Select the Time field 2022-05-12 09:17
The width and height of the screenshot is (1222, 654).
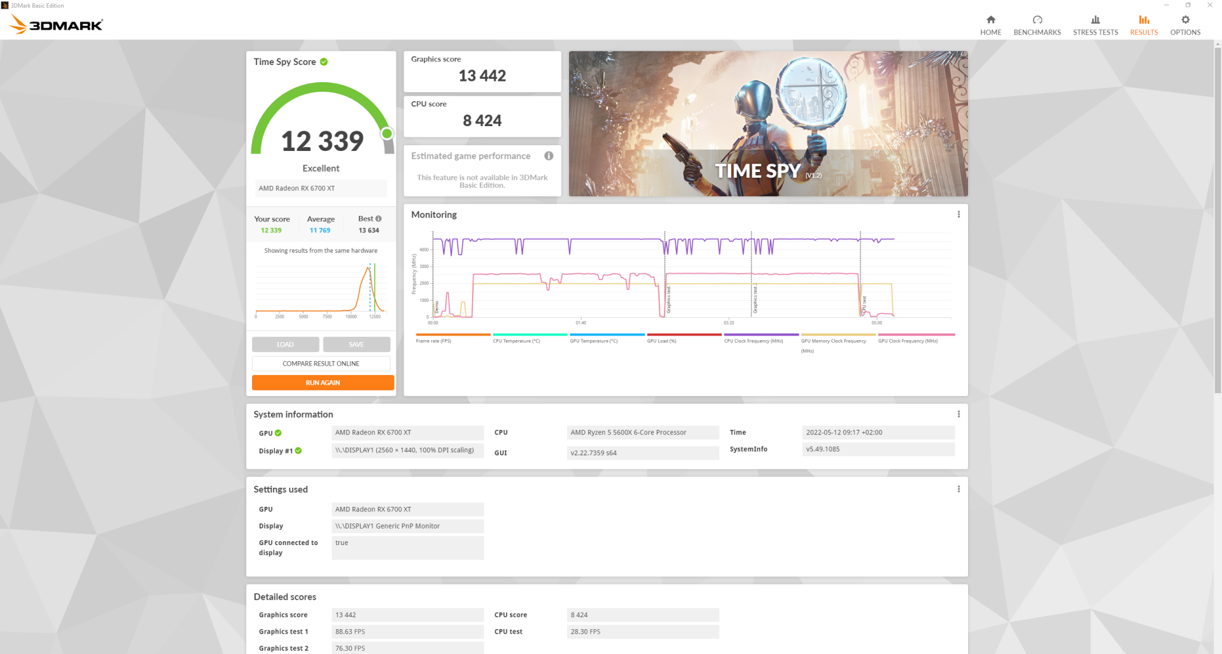(878, 432)
